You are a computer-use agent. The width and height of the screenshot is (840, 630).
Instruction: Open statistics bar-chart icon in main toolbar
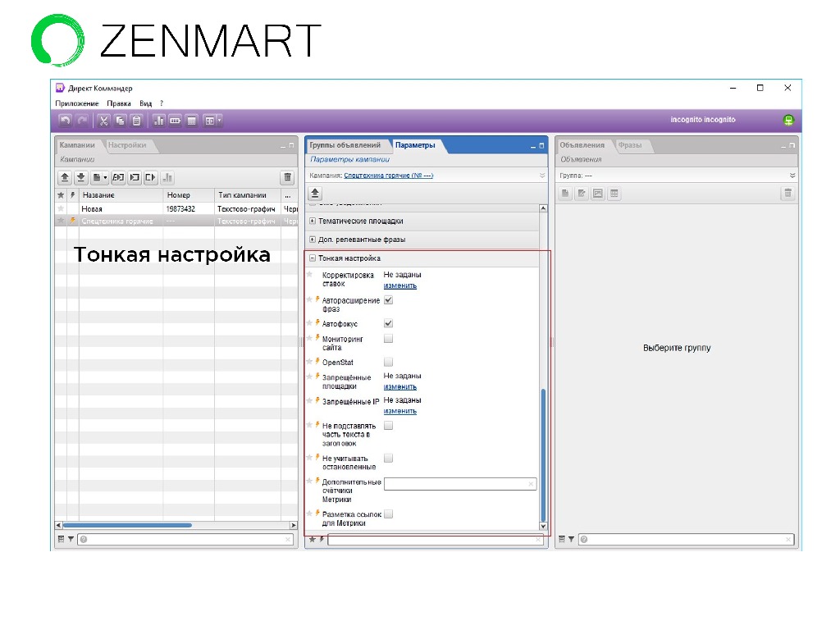[x=158, y=121]
